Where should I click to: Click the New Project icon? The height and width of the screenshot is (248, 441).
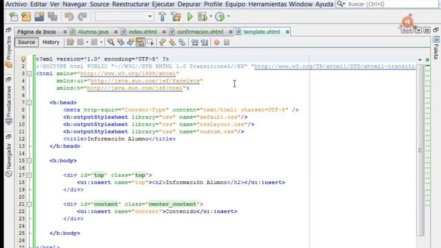pyautogui.click(x=26, y=17)
